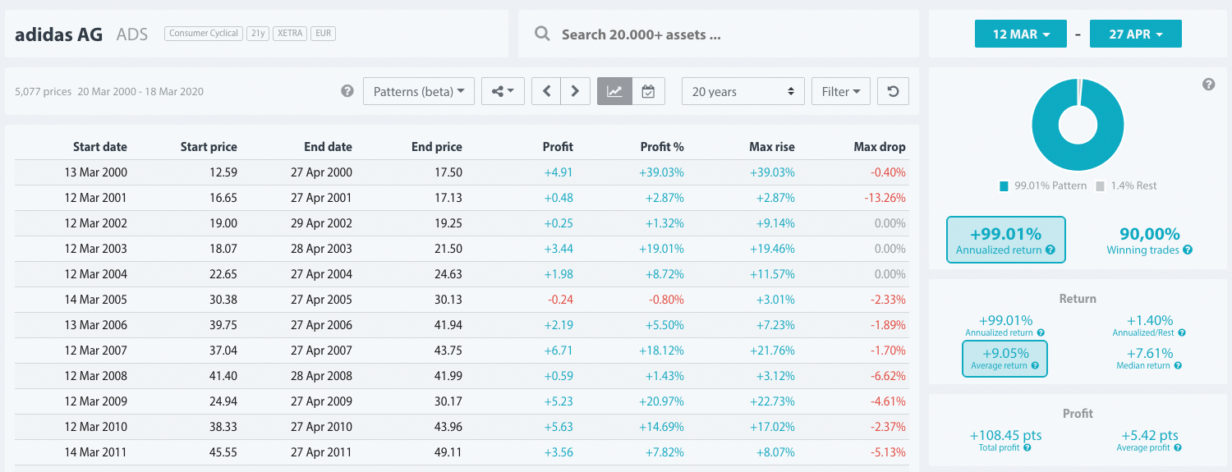Screen dimensions: 1232x472
Task: Show info for Total profit
Action: click(1027, 448)
